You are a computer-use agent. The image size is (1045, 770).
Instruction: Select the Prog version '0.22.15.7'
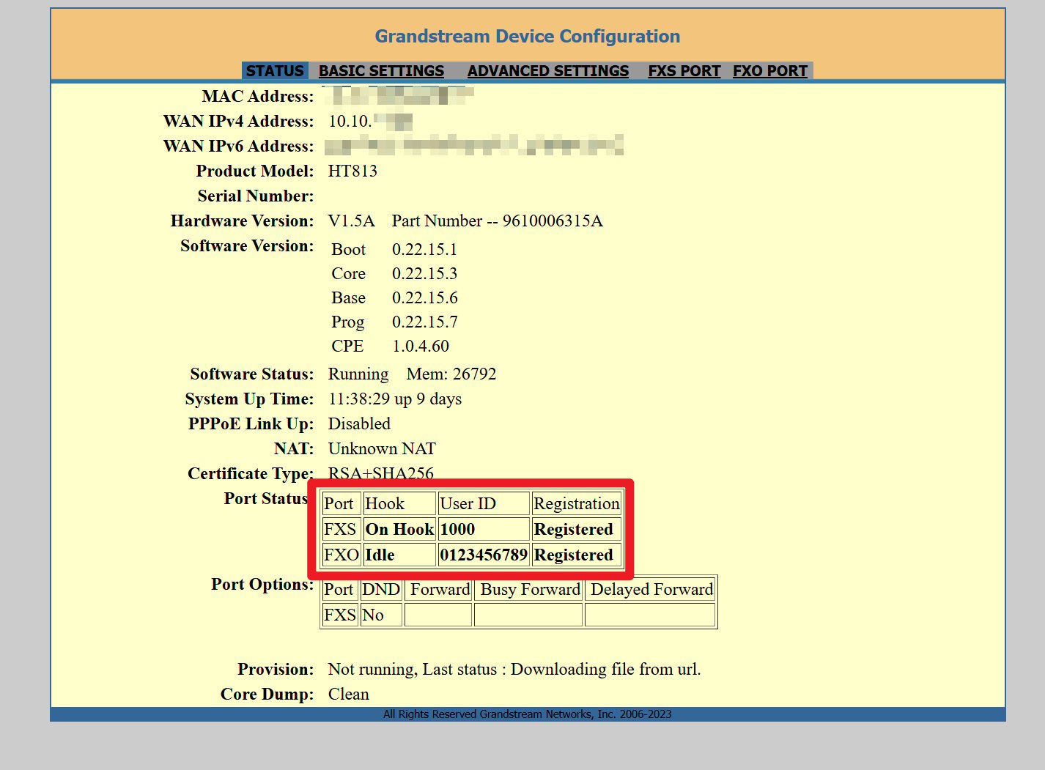[x=425, y=322]
